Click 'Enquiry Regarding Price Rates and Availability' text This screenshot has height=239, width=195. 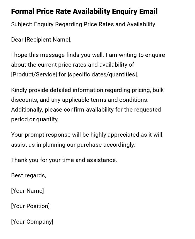[x=94, y=24]
